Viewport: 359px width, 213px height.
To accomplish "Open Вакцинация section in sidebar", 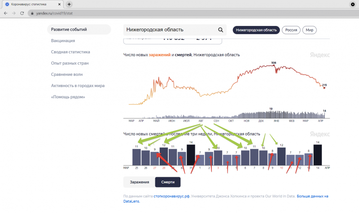I will (x=63, y=41).
